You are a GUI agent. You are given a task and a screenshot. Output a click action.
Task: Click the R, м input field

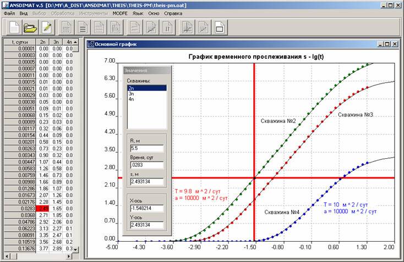tap(143, 148)
